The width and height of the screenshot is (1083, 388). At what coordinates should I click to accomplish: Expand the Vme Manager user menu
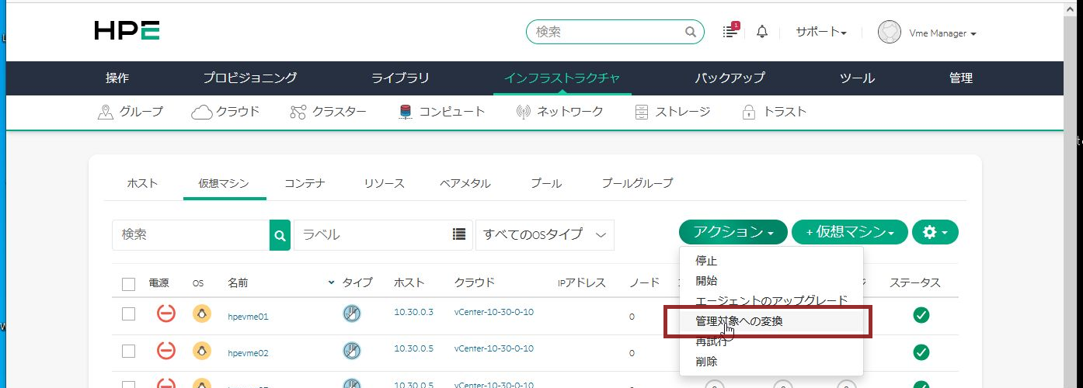[x=928, y=33]
